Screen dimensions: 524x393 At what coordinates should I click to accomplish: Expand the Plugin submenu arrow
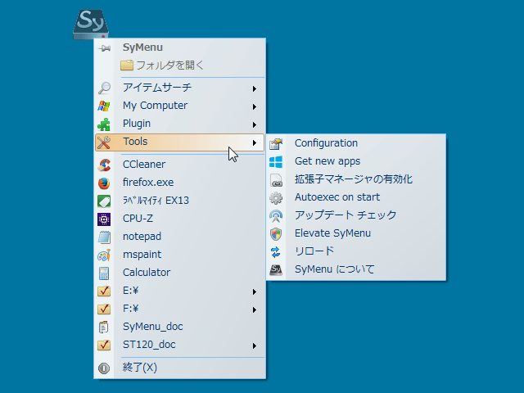(x=255, y=125)
